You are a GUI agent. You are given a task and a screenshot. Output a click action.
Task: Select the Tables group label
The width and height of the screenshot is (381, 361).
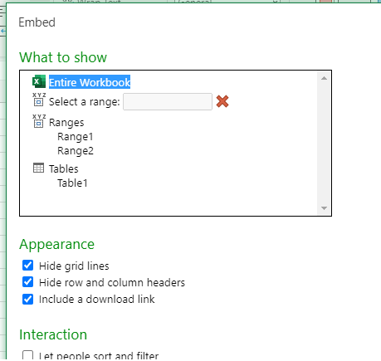click(64, 168)
